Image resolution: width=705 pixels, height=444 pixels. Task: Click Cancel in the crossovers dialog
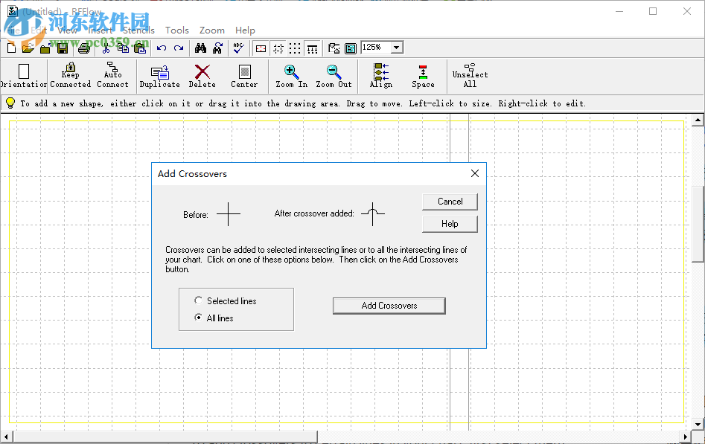pyautogui.click(x=450, y=202)
